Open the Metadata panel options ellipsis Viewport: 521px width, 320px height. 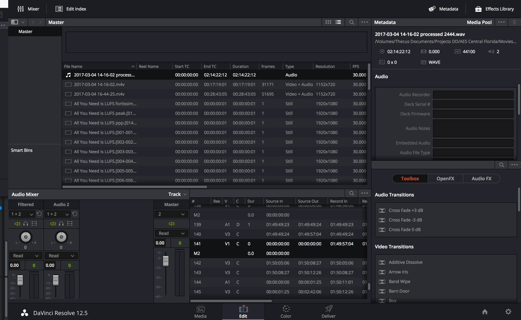pyautogui.click(x=501, y=22)
